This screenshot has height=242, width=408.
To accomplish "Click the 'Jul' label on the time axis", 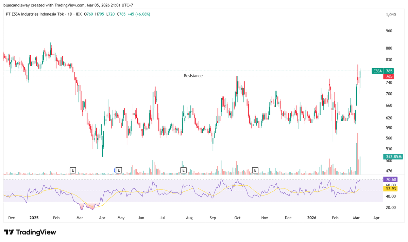I will pos(163,217).
